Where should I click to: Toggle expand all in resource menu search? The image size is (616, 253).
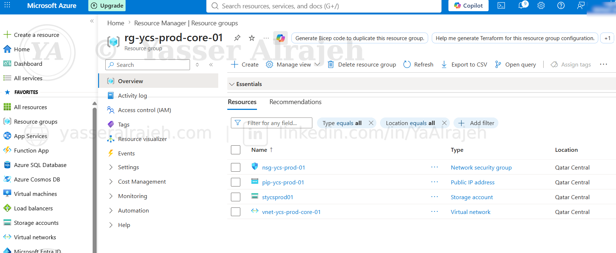(x=197, y=65)
